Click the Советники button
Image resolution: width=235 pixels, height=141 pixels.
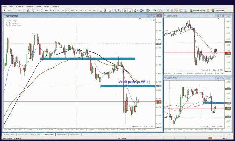[x=218, y=10]
